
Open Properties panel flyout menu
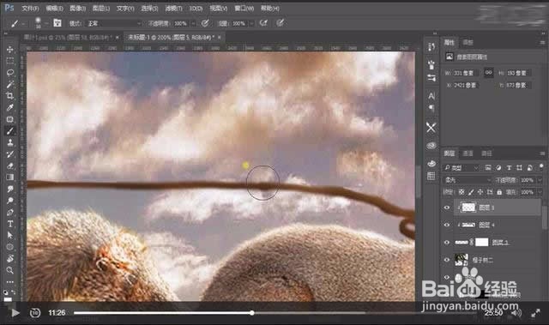point(542,42)
